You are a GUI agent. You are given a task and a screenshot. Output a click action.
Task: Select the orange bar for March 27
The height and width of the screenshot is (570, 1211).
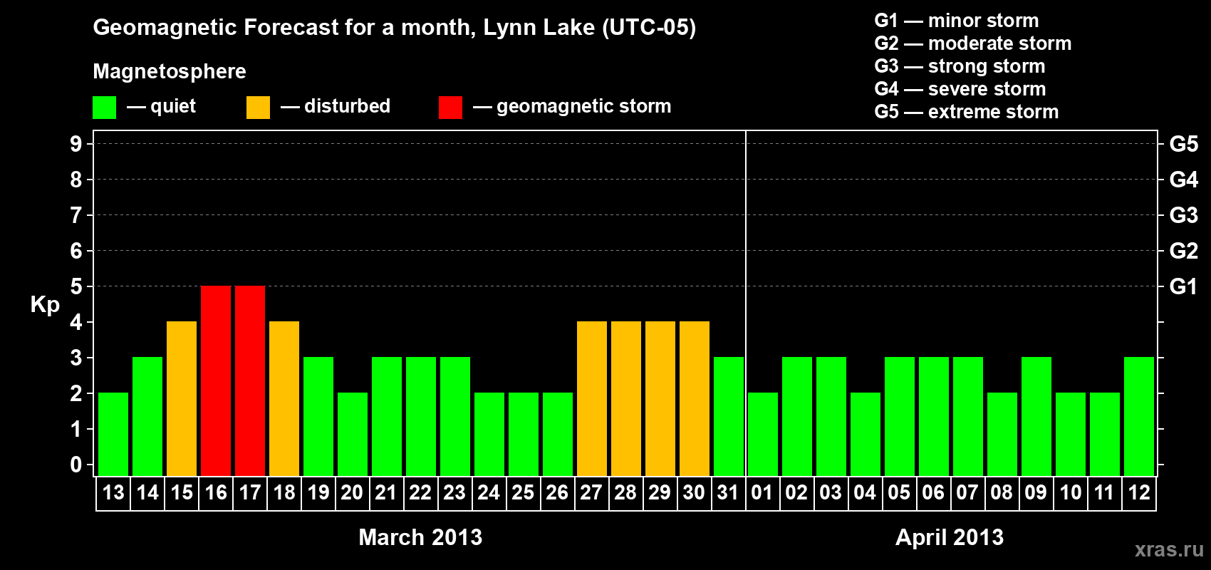pyautogui.click(x=592, y=398)
